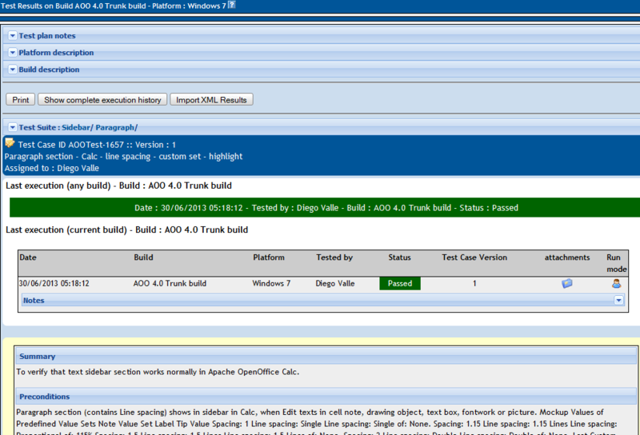Click the Test Case Version value 1
Screen dimensions: 640x435
click(474, 283)
